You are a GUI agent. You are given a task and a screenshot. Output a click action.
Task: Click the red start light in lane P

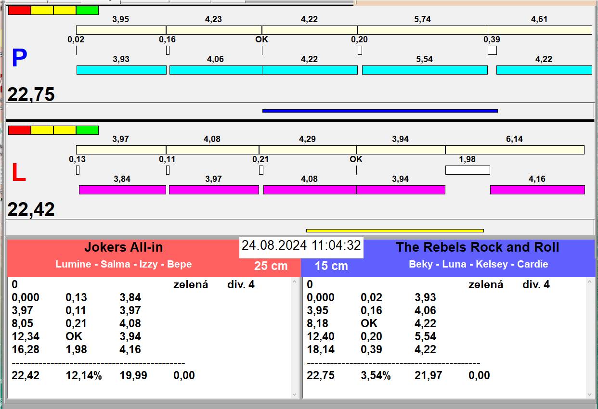(19, 10)
